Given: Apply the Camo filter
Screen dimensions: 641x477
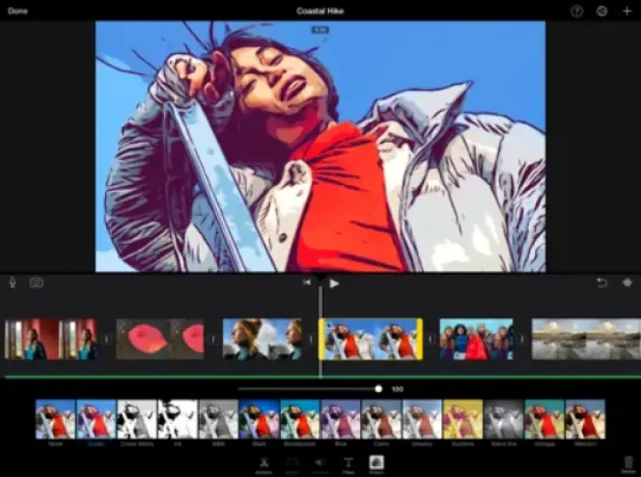Looking at the screenshot, I should point(381,419).
